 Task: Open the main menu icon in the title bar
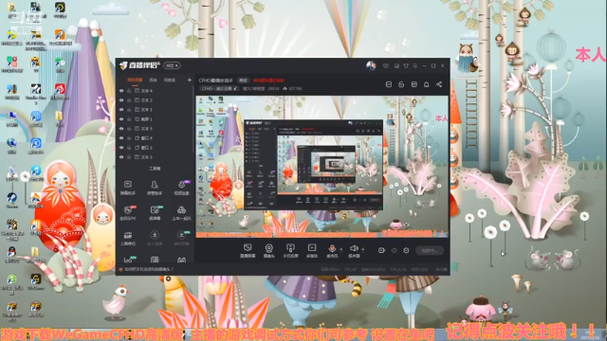(415, 66)
